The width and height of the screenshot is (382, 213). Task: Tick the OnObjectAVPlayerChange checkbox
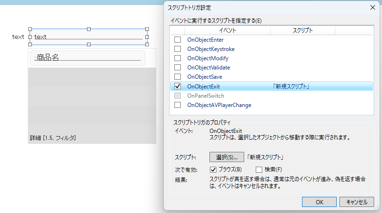pos(178,105)
